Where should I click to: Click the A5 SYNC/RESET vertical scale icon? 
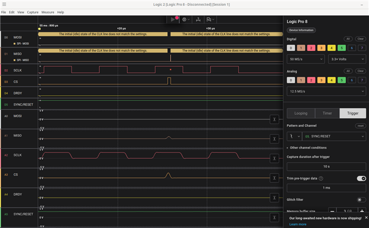pos(274,218)
